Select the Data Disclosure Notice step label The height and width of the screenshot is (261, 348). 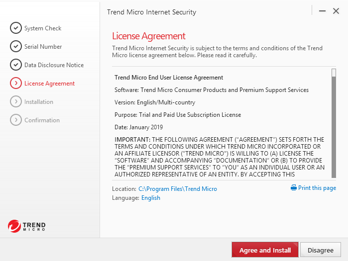tap(54, 65)
